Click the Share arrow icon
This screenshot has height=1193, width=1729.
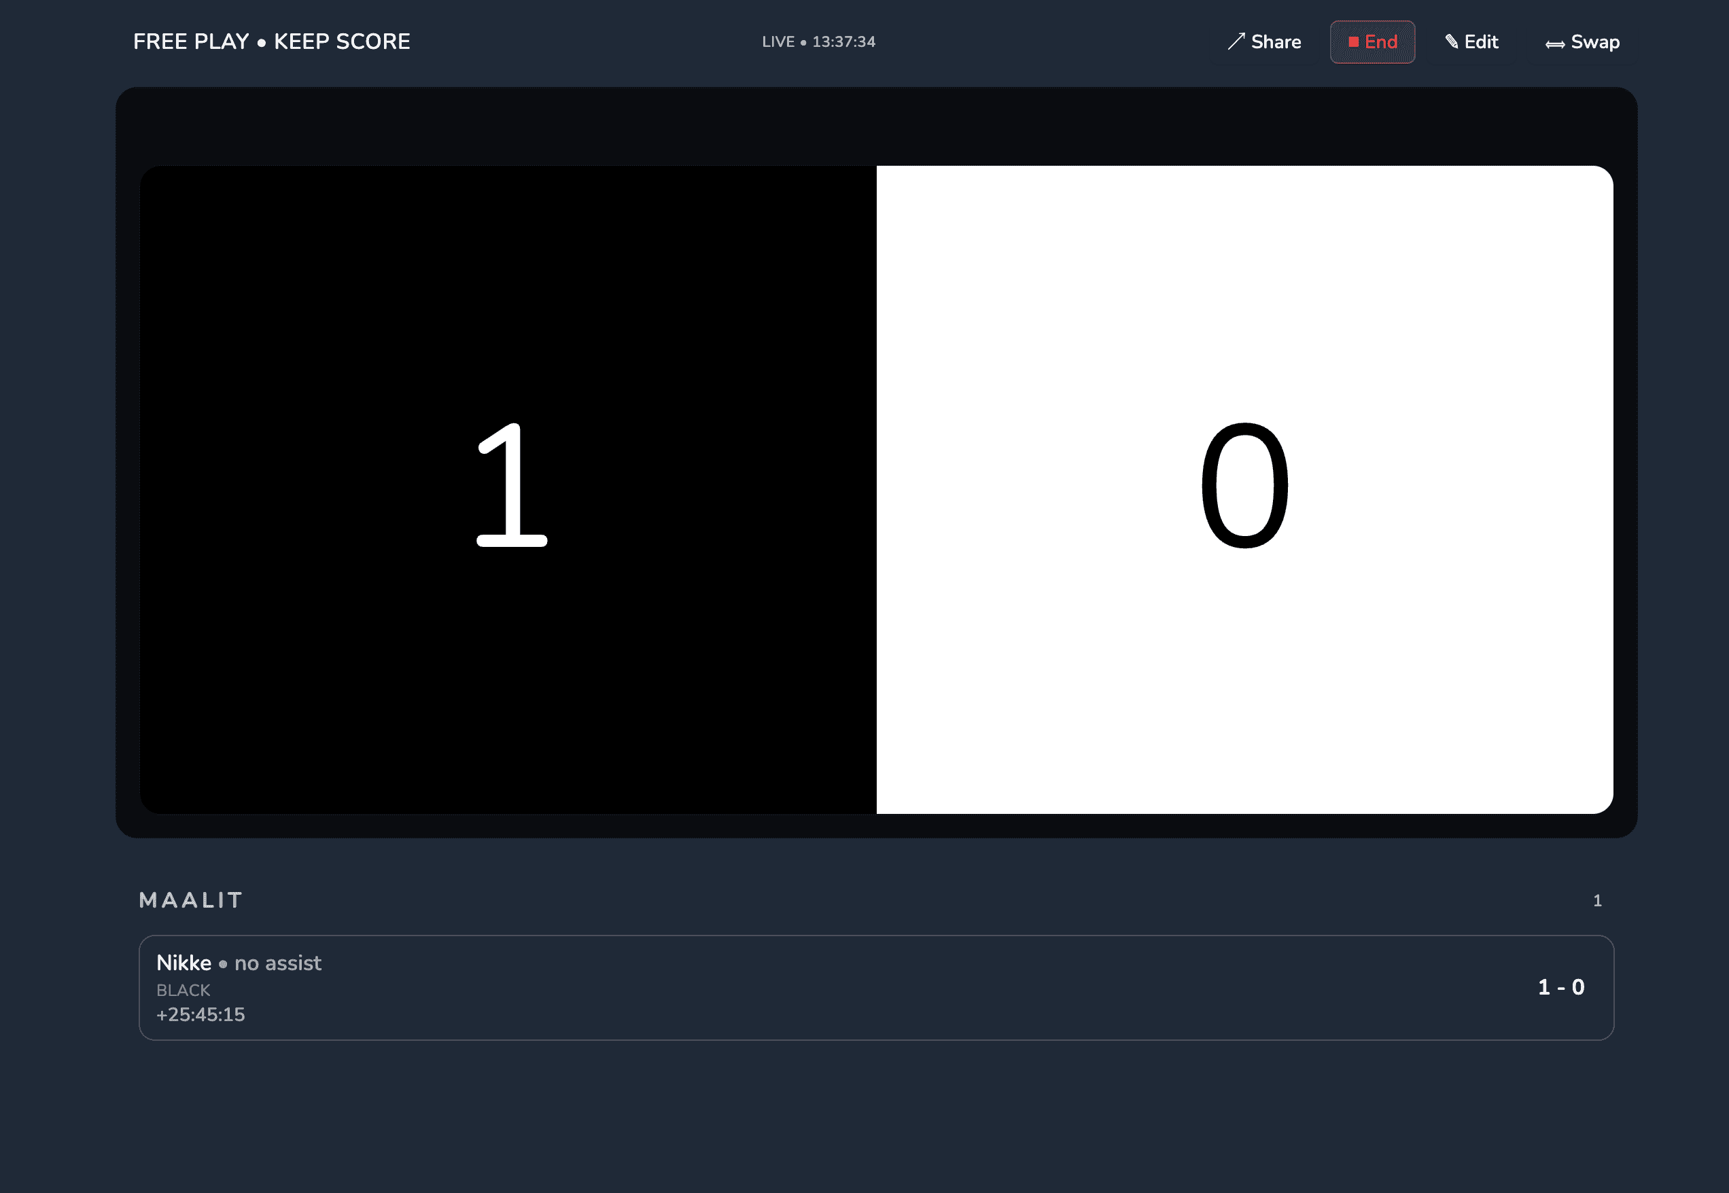(x=1236, y=41)
